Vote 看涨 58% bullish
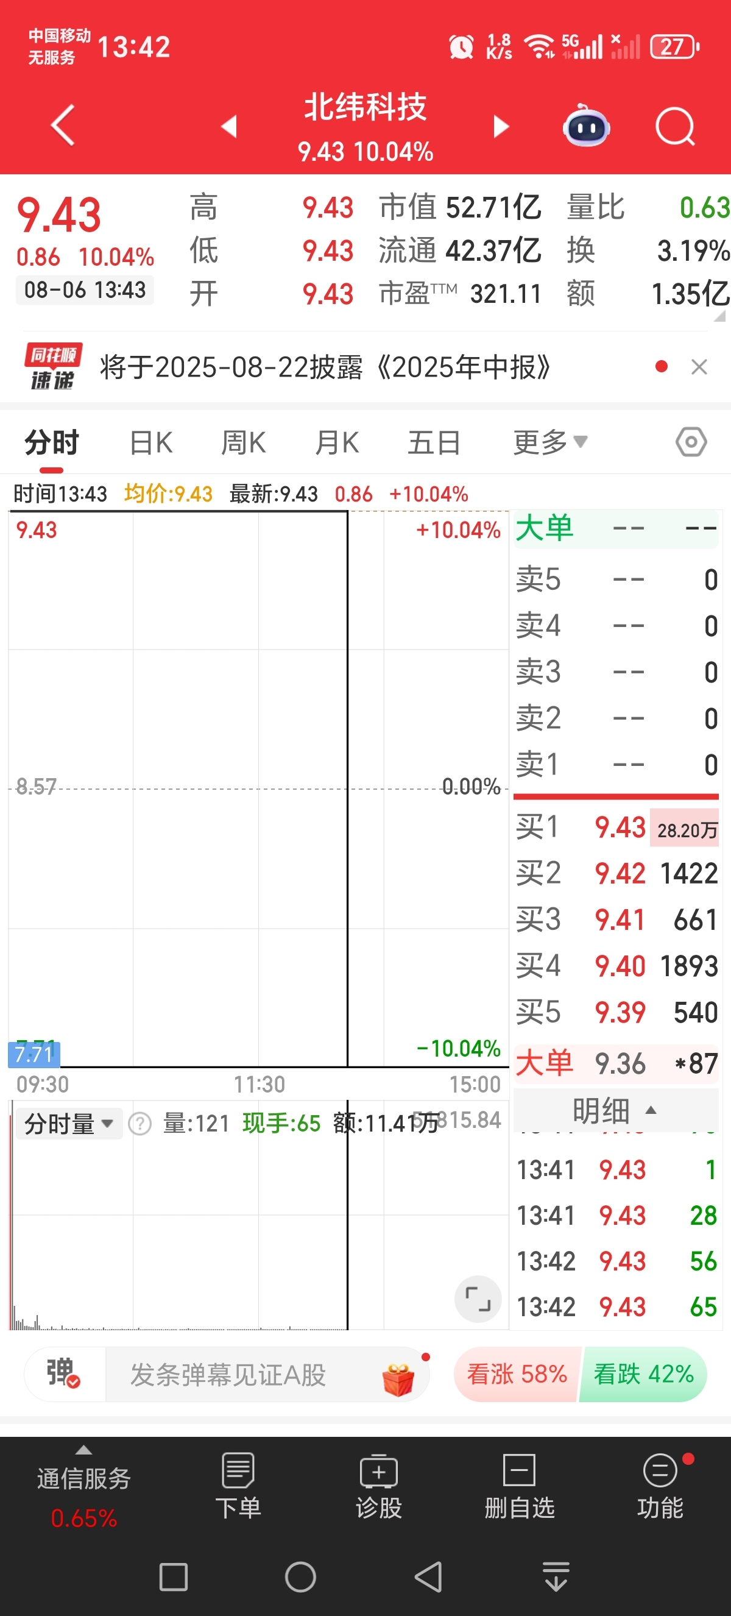The image size is (731, 1616). click(x=517, y=1374)
